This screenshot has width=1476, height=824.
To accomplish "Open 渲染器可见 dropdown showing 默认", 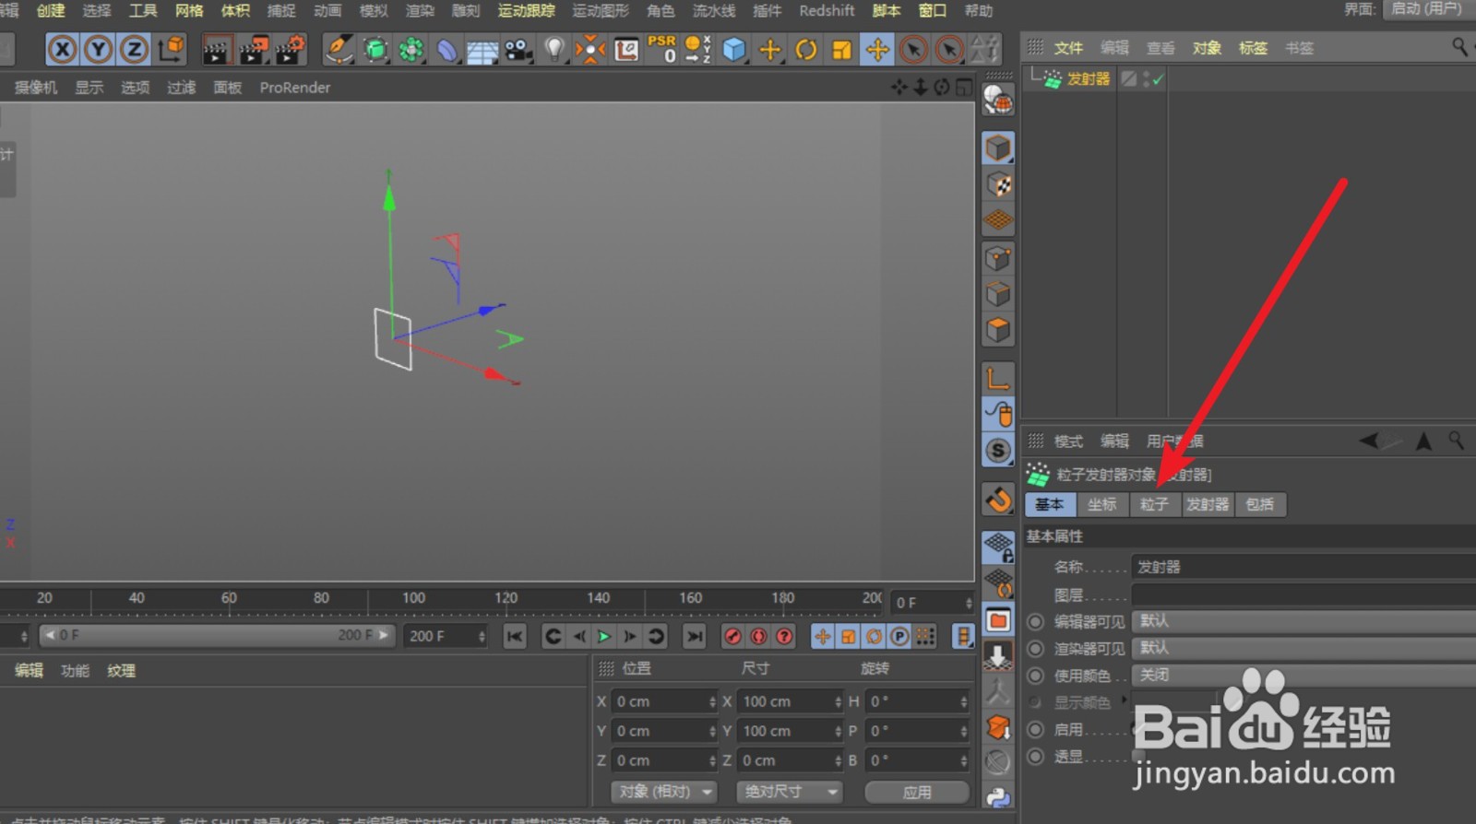I will [1303, 648].
